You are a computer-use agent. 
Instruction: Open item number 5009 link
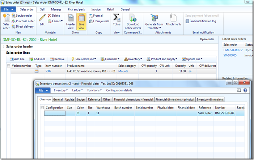(48, 71)
